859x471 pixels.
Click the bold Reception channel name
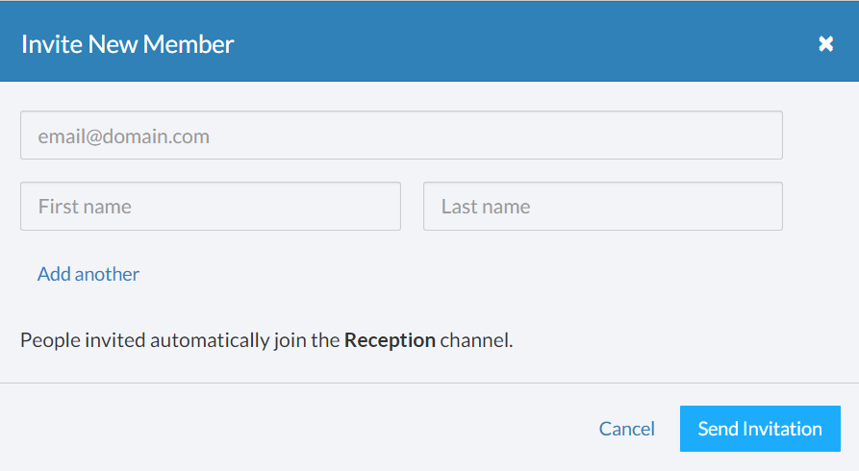tap(390, 340)
